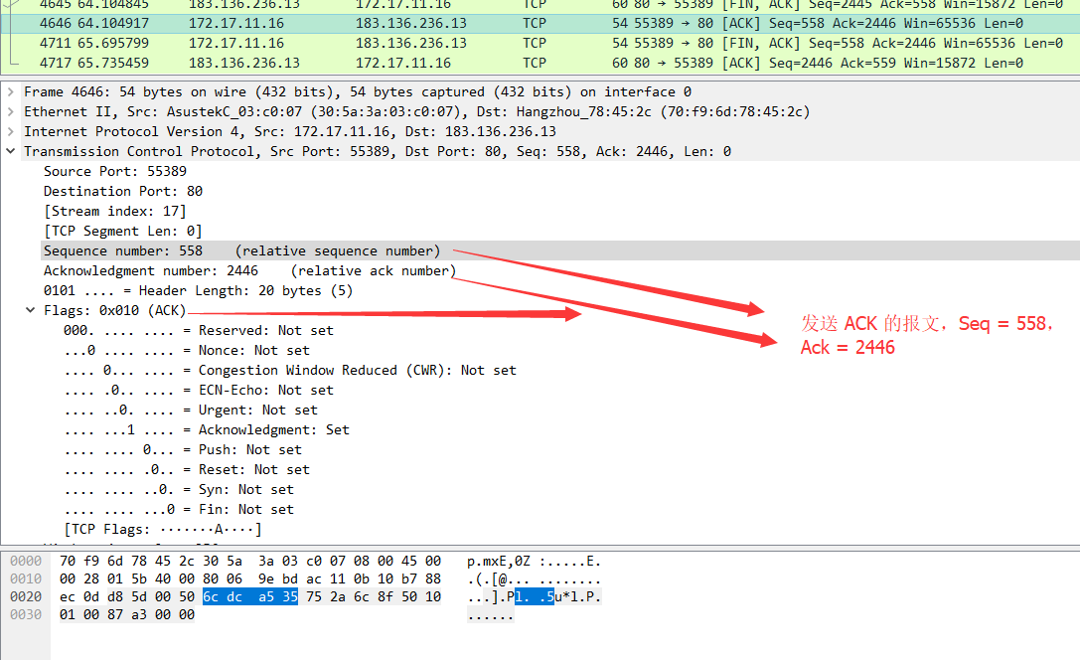The height and width of the screenshot is (660, 1080).
Task: Click the TCP Segment Len: 0 line
Action: pyautogui.click(x=122, y=231)
